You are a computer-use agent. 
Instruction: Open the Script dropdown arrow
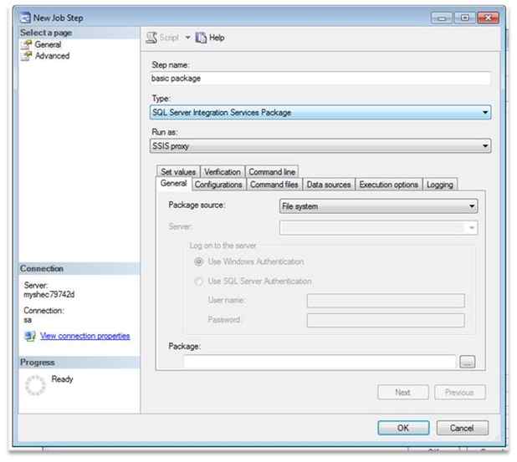pyautogui.click(x=187, y=38)
